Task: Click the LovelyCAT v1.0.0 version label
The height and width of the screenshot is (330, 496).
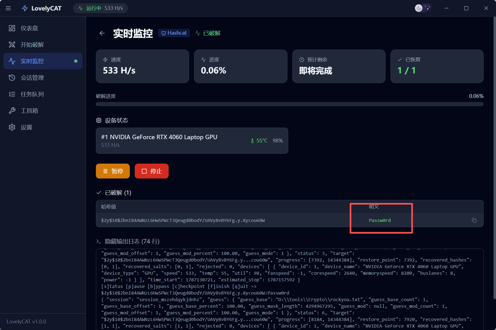Action: click(x=26, y=321)
